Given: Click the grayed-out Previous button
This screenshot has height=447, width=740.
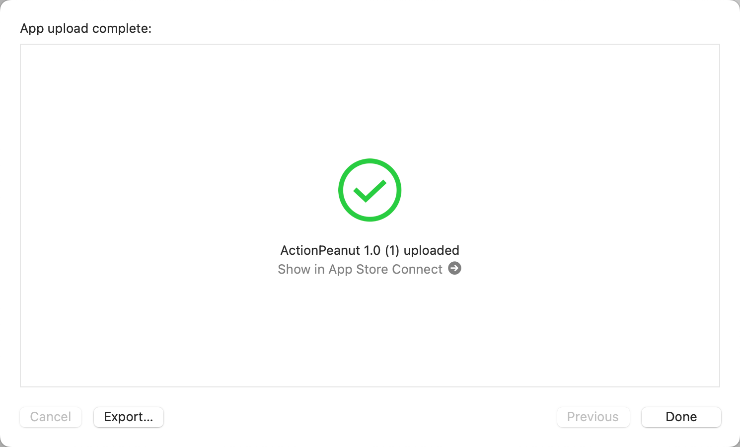Looking at the screenshot, I should (593, 417).
